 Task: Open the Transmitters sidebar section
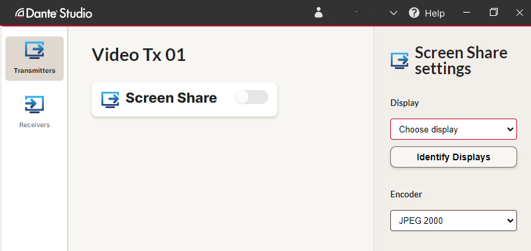click(35, 58)
